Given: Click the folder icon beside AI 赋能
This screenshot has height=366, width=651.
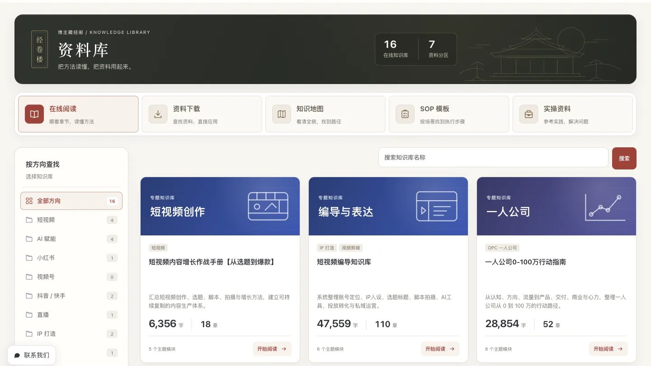Looking at the screenshot, I should (x=29, y=239).
